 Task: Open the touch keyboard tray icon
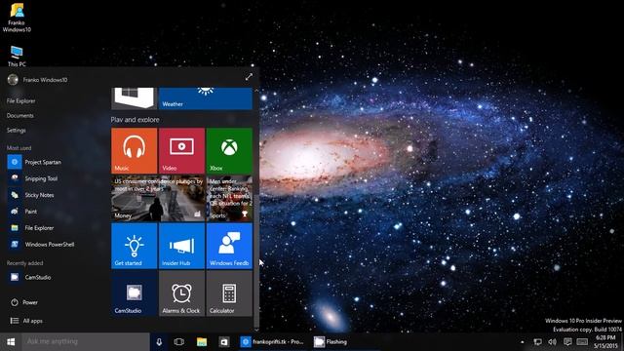(x=582, y=342)
